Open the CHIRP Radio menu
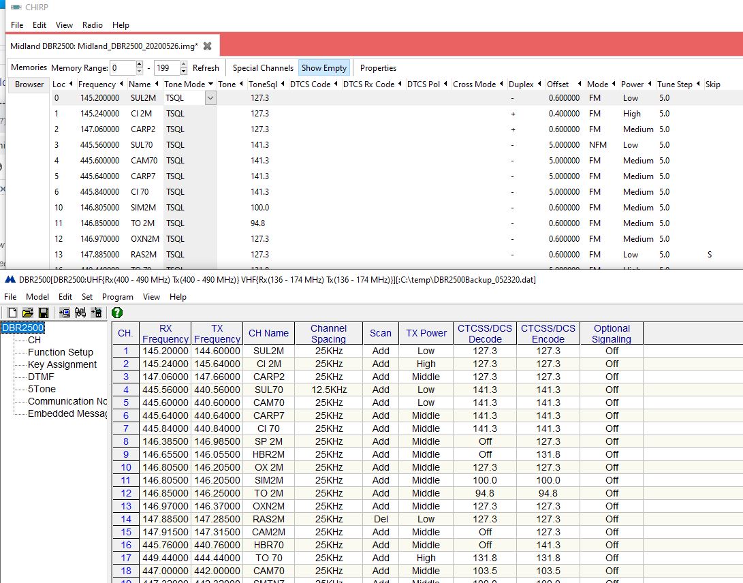This screenshot has height=583, width=743. pyautogui.click(x=93, y=25)
